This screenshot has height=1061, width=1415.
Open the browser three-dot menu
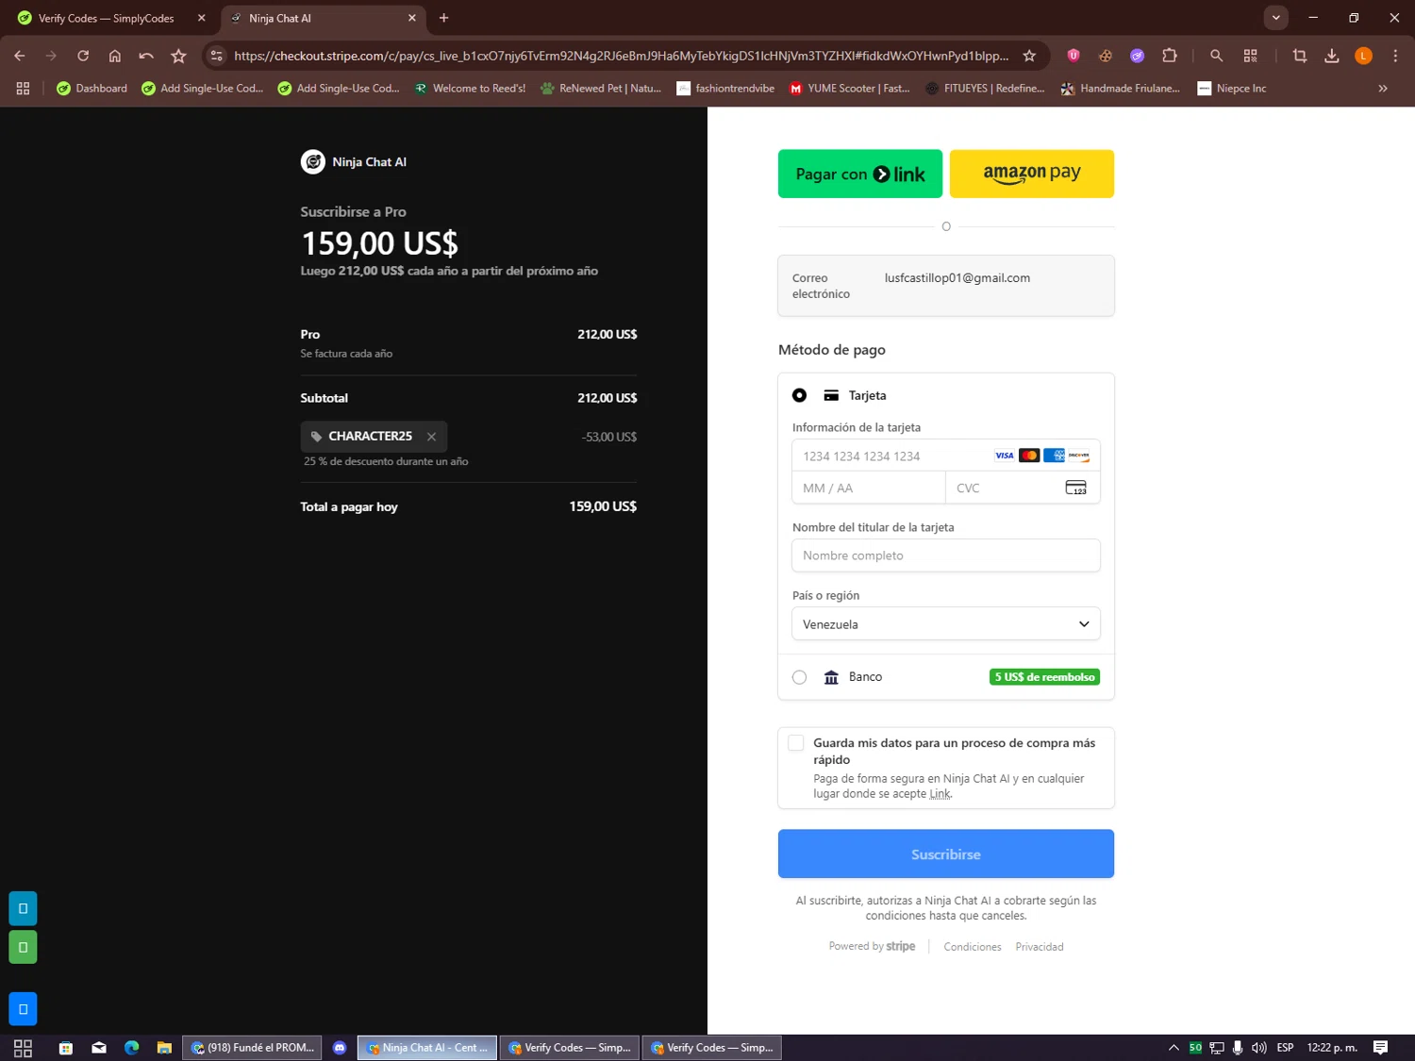pyautogui.click(x=1395, y=56)
